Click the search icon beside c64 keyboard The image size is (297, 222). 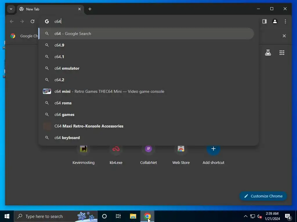[x=47, y=138]
